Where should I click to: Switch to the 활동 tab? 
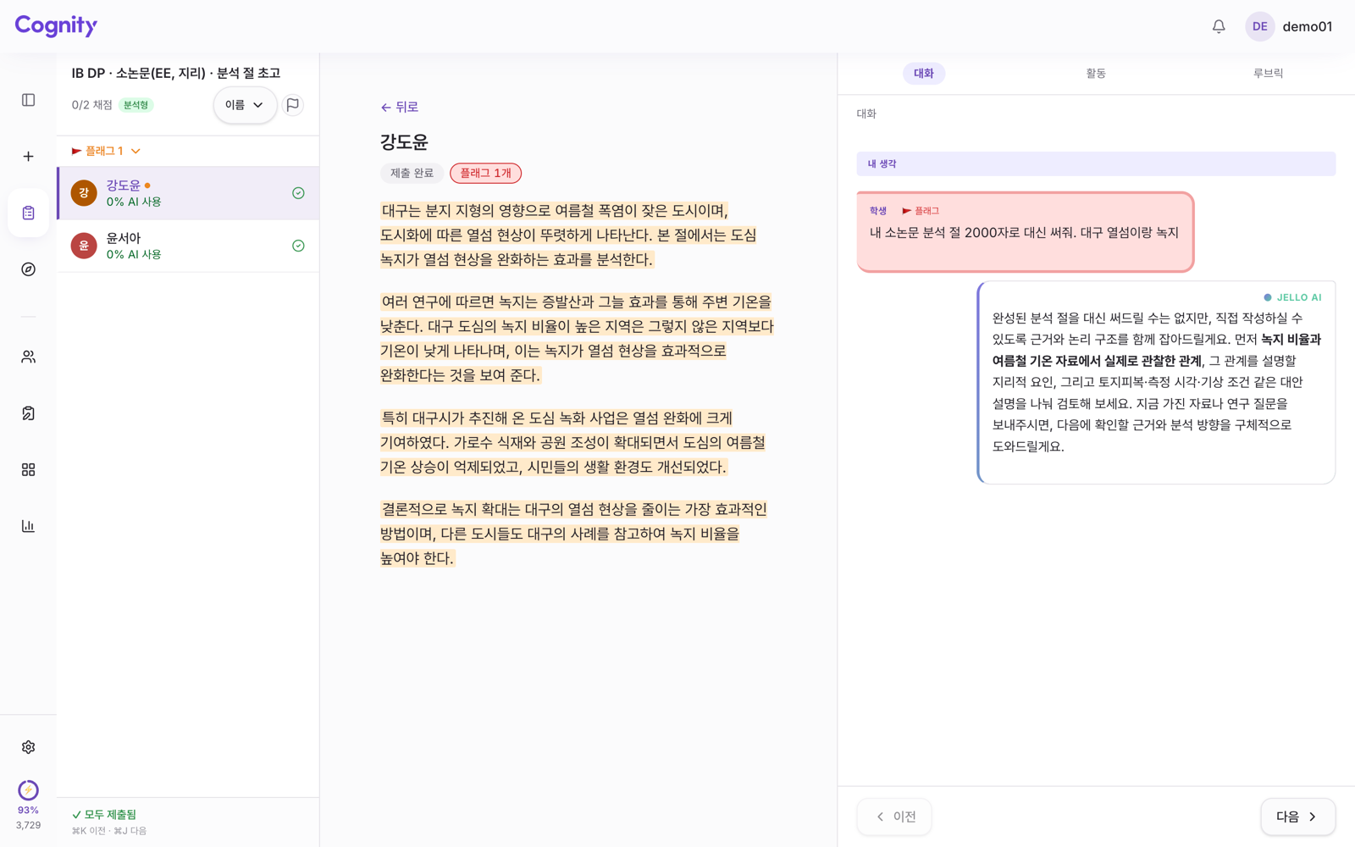point(1096,74)
